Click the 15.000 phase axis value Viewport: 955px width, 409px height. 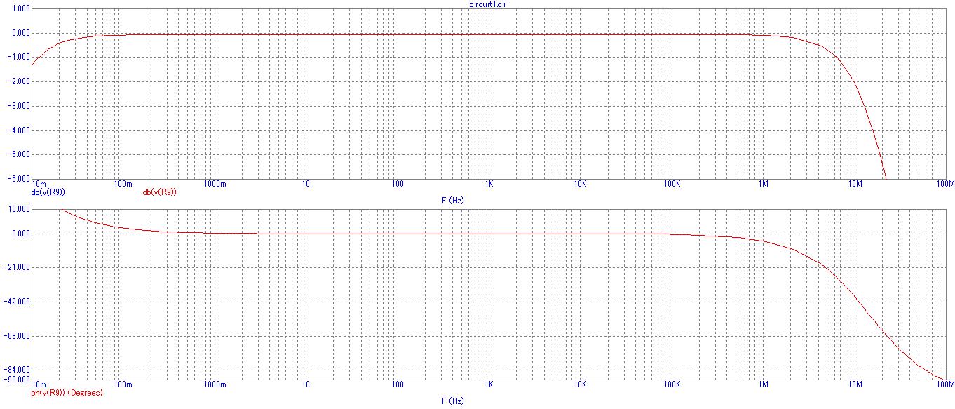[20, 209]
